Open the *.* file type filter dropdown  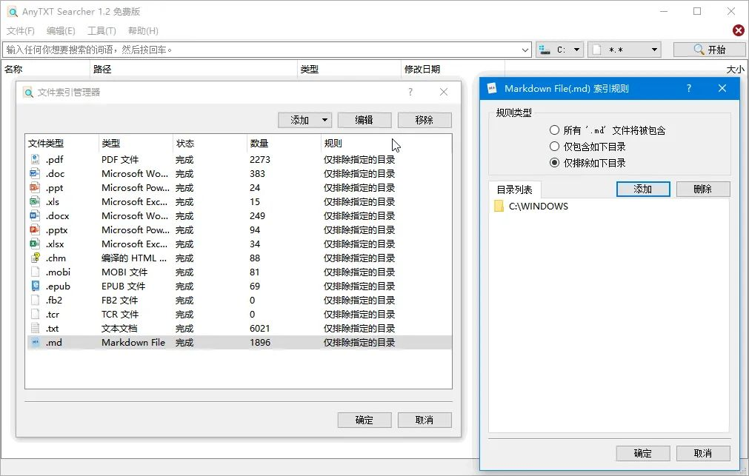click(654, 50)
